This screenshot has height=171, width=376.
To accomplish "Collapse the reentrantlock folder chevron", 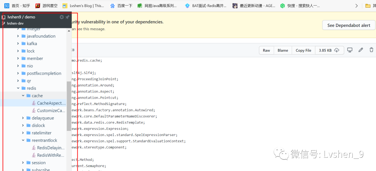I will point(23,140).
